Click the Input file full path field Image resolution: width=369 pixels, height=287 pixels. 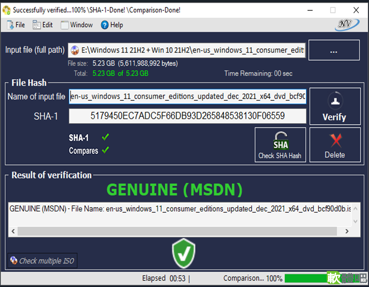(x=187, y=50)
